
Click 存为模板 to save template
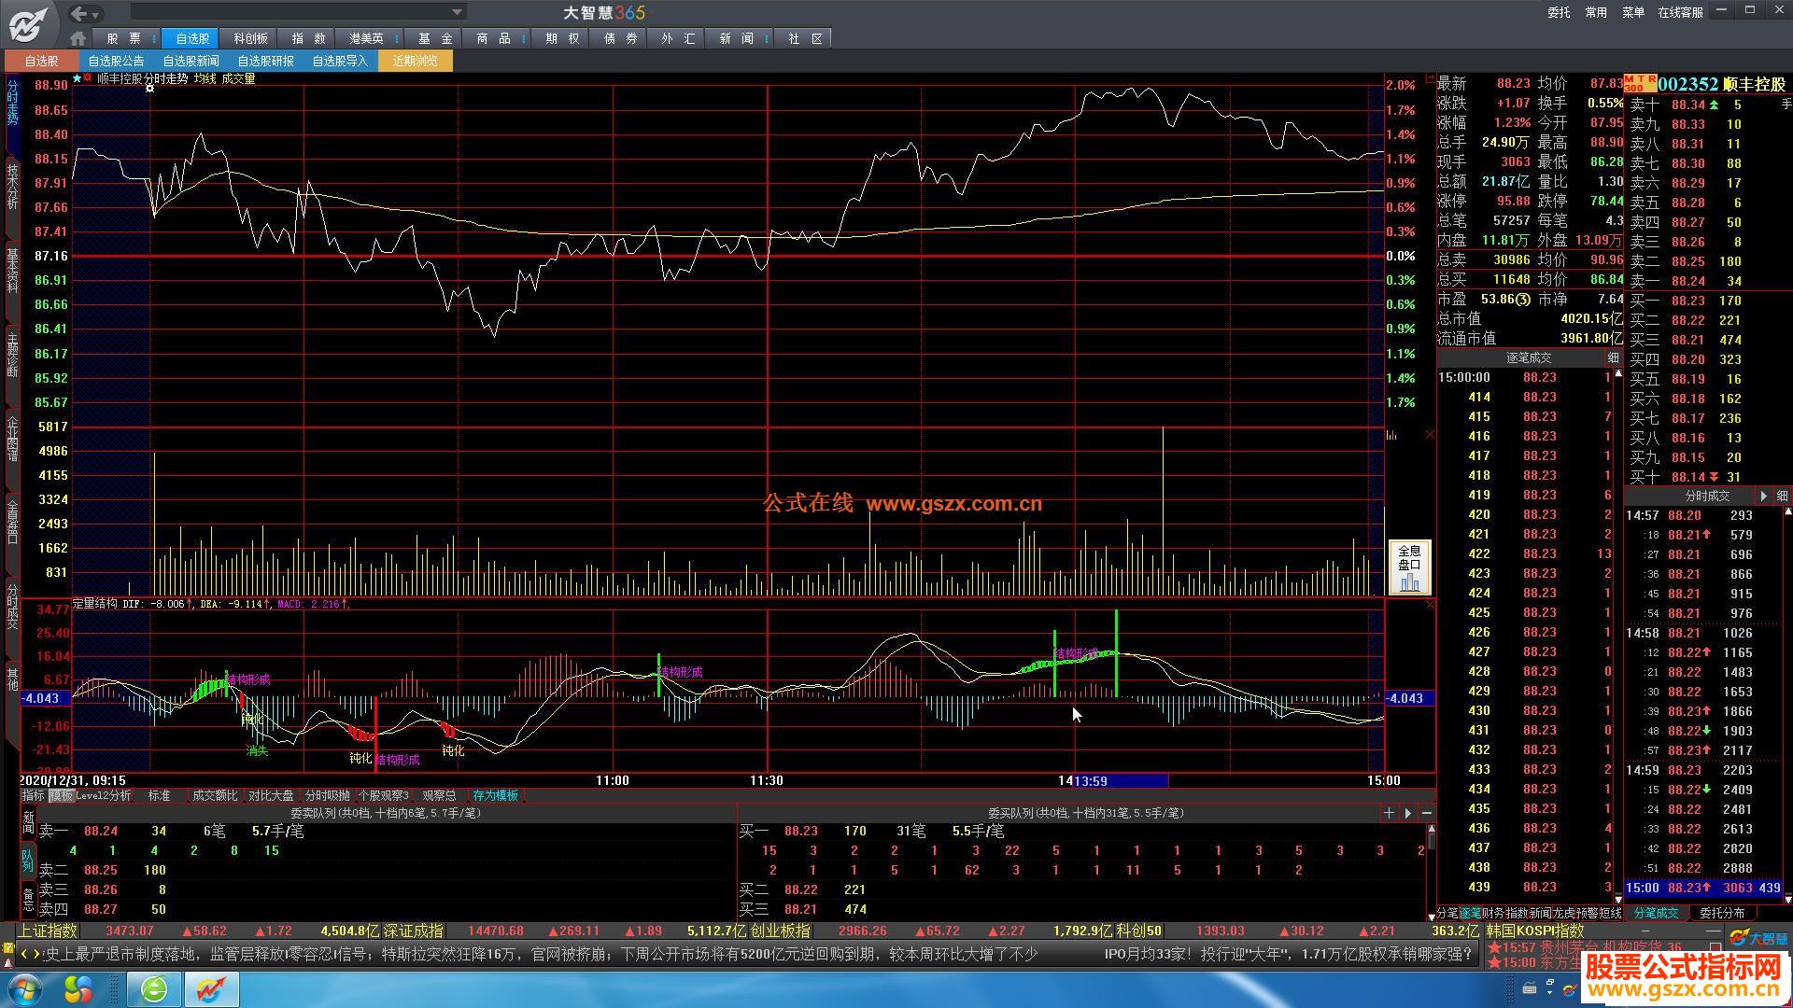(495, 796)
